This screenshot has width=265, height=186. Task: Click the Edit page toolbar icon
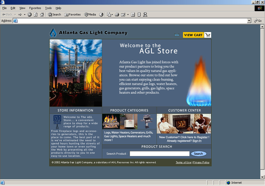coord(123,14)
